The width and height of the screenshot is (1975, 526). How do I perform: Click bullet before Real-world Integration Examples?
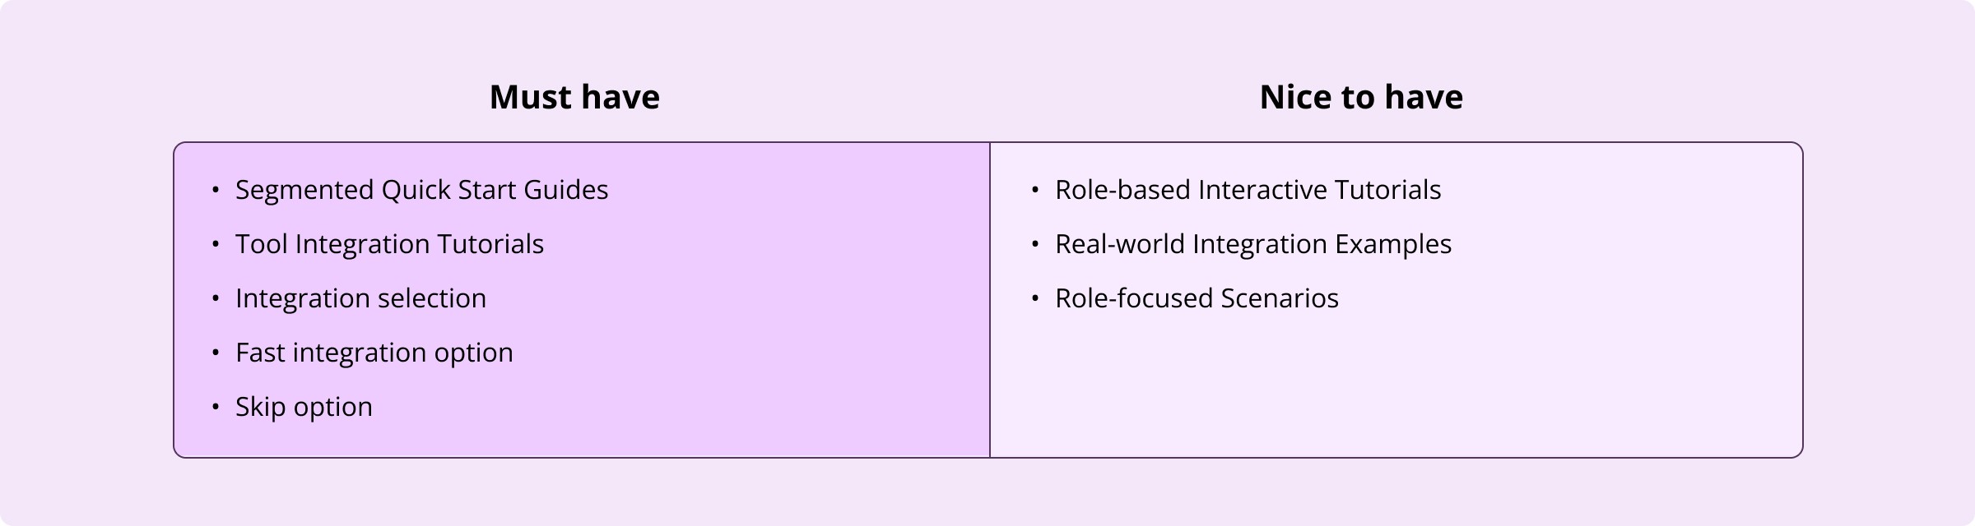1035,244
